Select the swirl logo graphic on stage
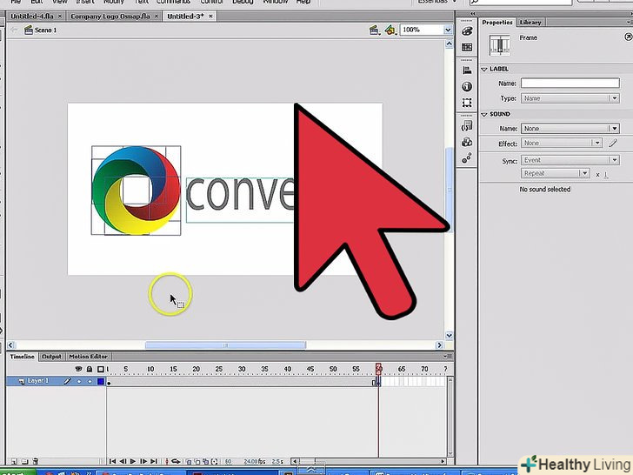Viewport: 633px width, 475px height. pos(136,191)
